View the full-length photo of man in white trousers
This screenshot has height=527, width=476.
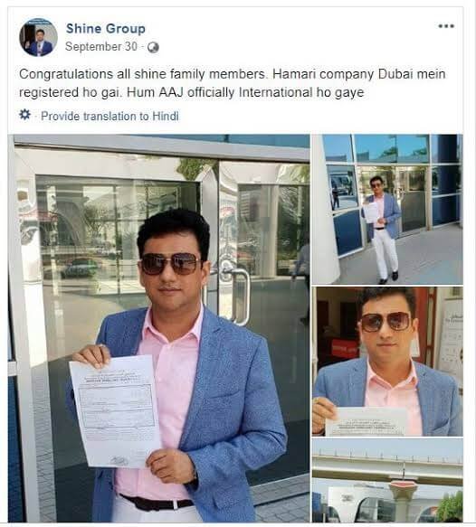[387, 210]
